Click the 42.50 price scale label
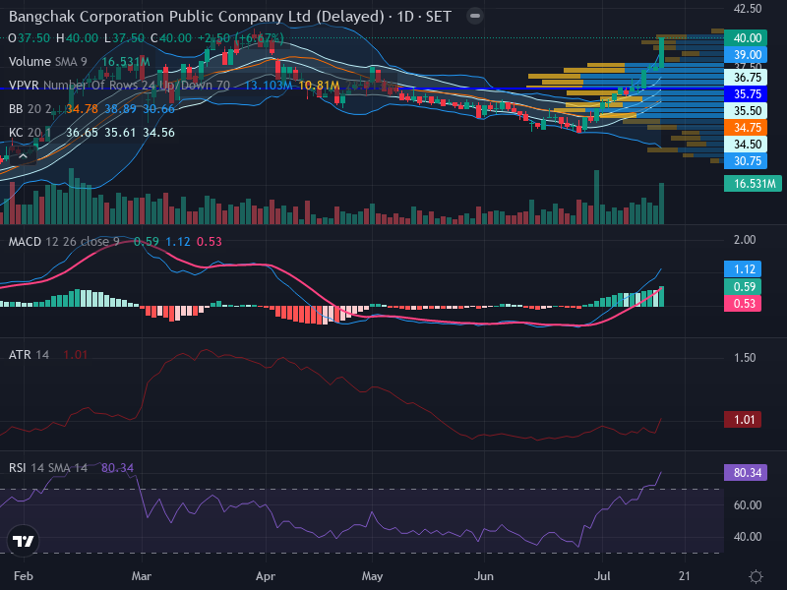The width and height of the screenshot is (787, 590). click(748, 9)
